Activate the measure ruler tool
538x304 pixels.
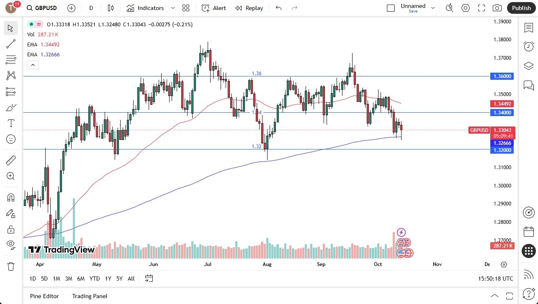pos(10,160)
